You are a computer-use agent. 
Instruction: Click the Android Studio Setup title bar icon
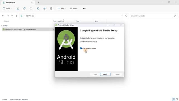point(56,25)
